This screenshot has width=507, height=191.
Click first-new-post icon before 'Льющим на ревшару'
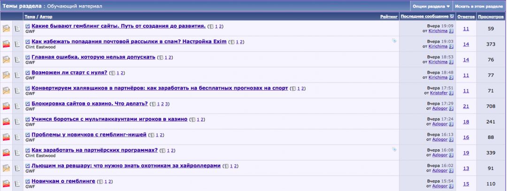click(28, 166)
